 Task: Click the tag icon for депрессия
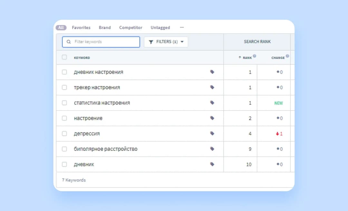pyautogui.click(x=212, y=133)
